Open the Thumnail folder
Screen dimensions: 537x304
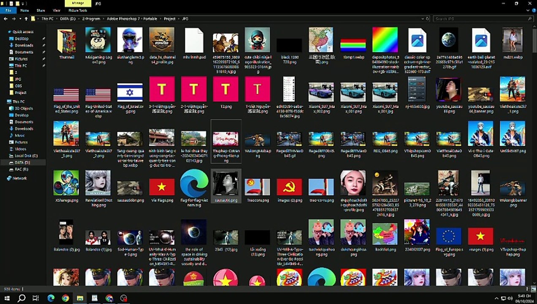tap(66, 44)
